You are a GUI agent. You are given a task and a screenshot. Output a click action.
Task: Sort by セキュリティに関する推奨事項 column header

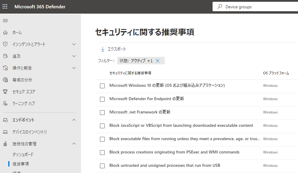[130, 73]
